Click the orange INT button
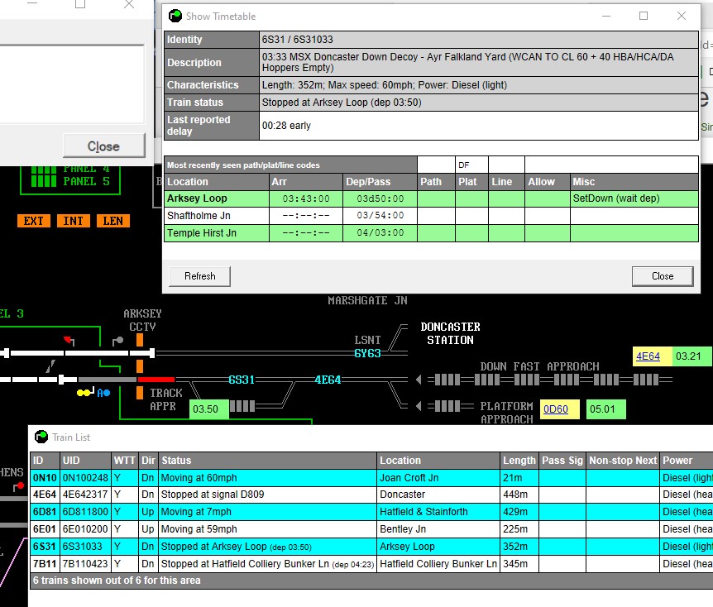 point(74,221)
